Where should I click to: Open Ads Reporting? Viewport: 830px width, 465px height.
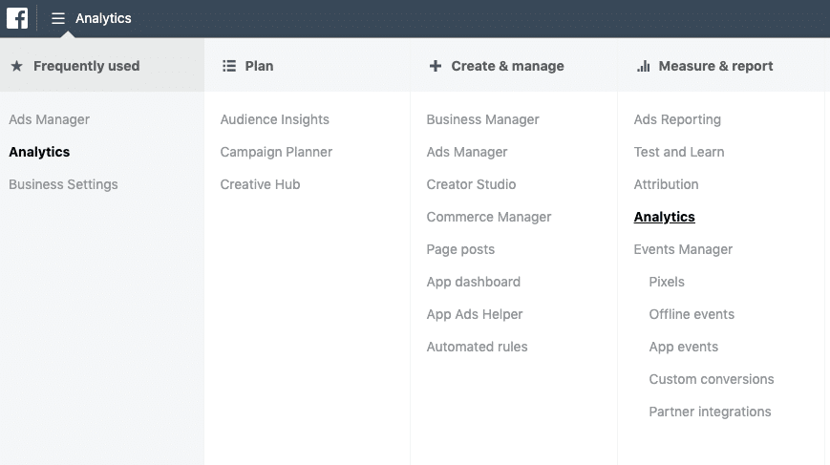click(677, 119)
